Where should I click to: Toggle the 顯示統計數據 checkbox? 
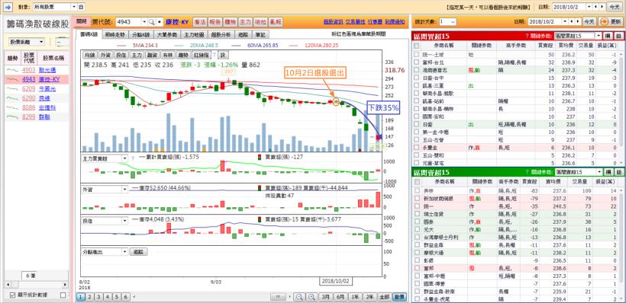pos(13,295)
